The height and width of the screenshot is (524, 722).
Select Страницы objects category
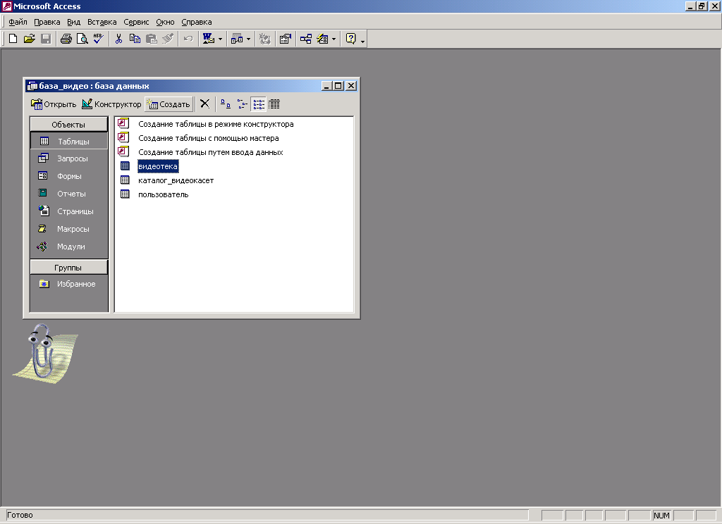(68, 211)
